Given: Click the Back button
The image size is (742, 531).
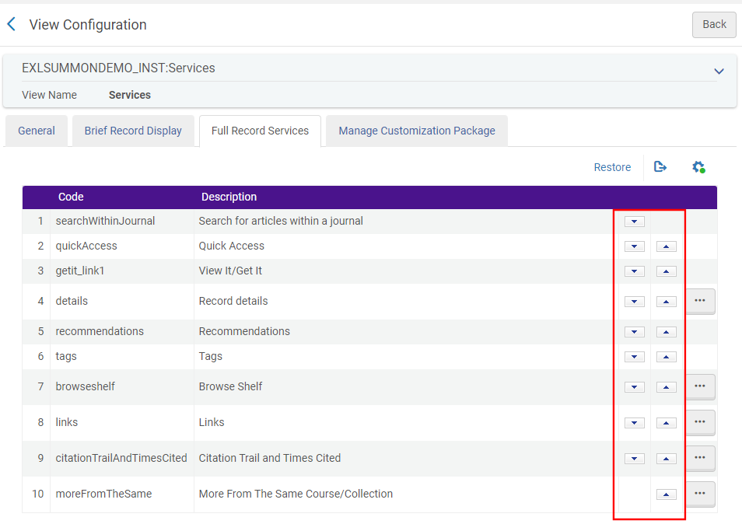Looking at the screenshot, I should [x=714, y=25].
